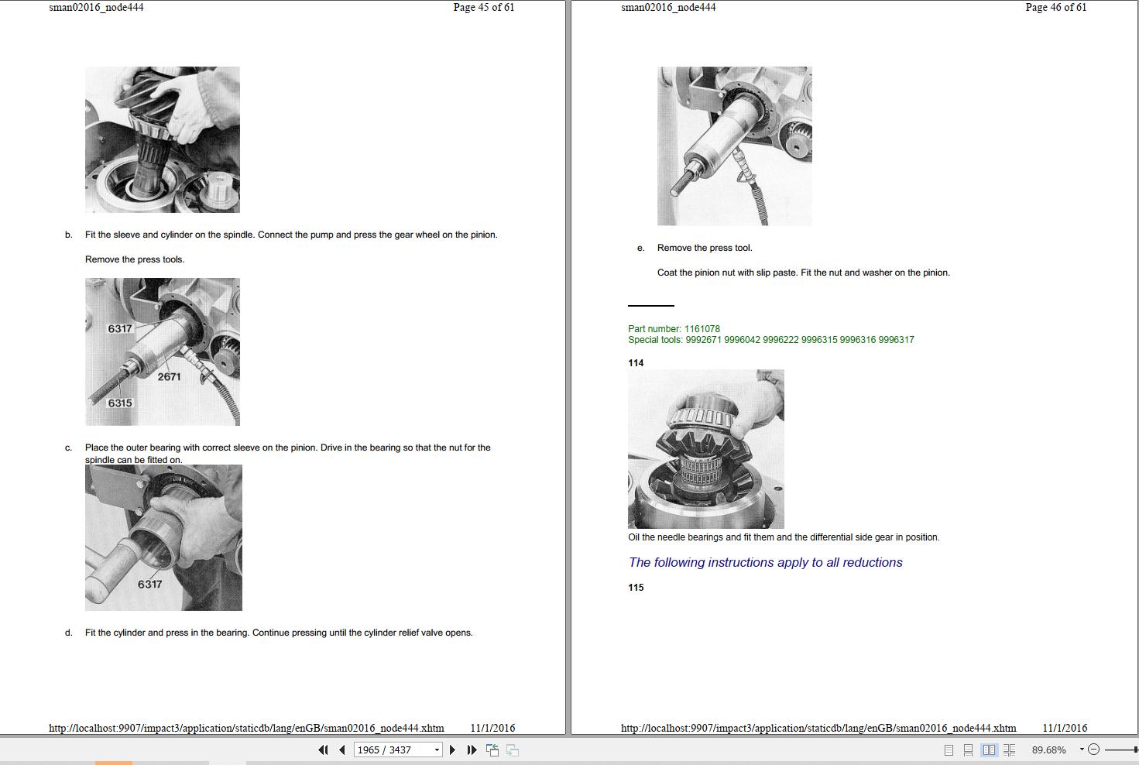Enable continuous scrolling page view

coord(968,750)
